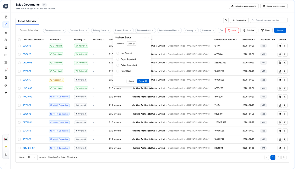295x169 pixels.
Task: Click the red Reset button
Action: point(232,31)
